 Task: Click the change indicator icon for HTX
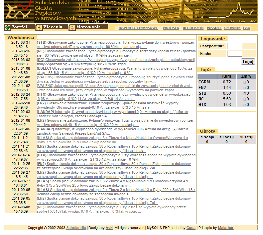pyautogui.click(x=244, y=105)
